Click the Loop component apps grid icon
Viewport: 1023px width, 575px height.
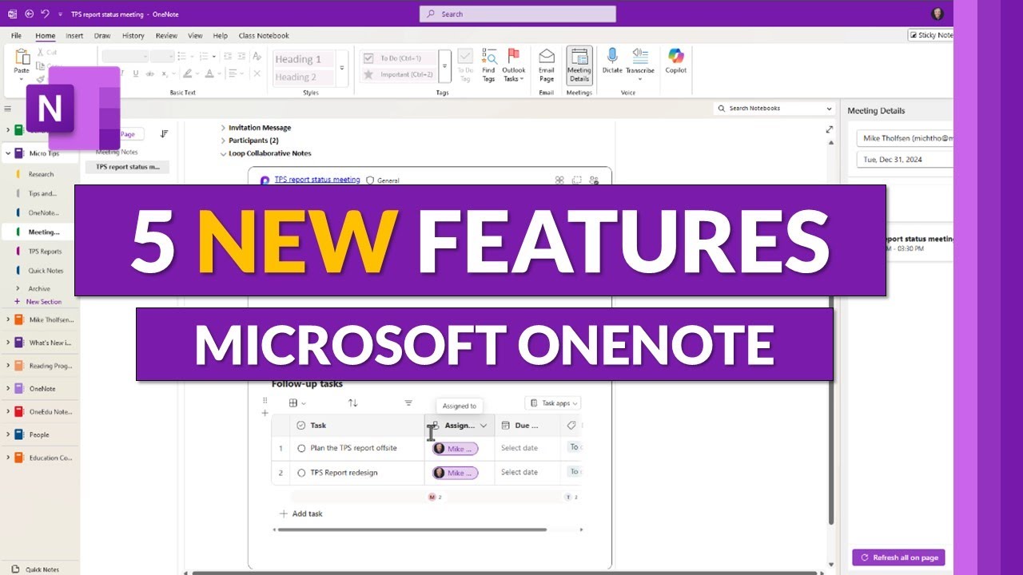[559, 180]
